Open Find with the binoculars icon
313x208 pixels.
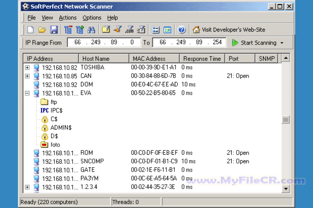[x=91, y=30]
